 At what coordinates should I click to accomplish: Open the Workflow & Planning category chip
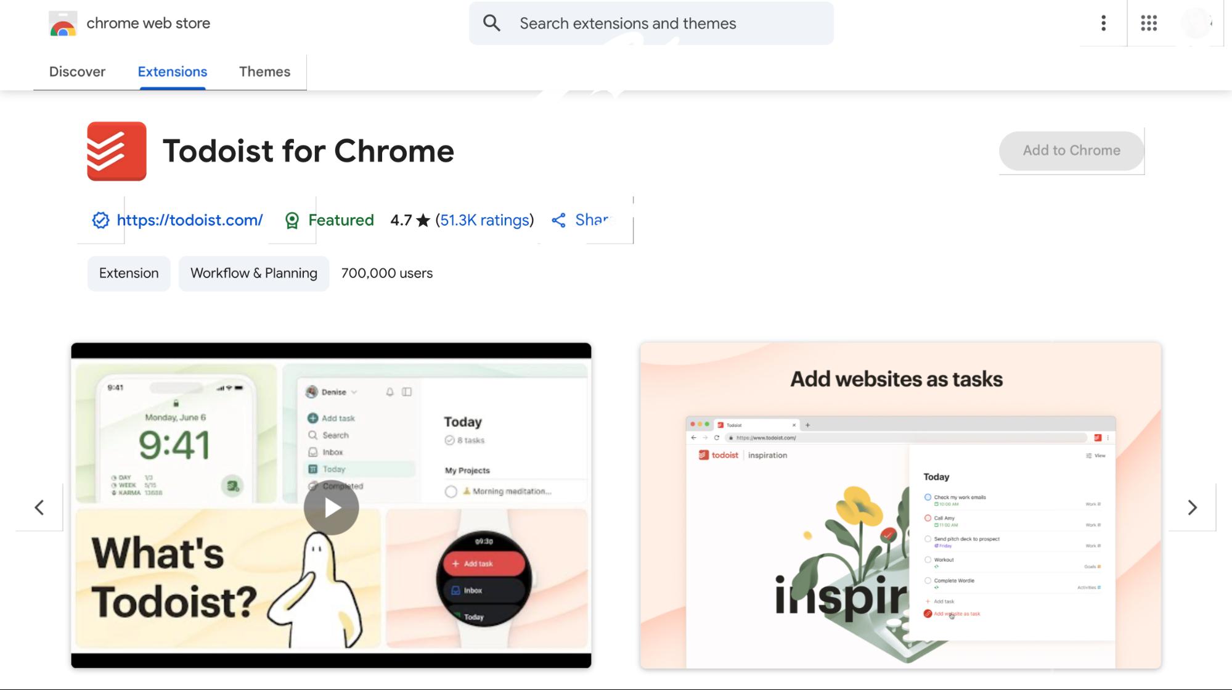point(254,273)
